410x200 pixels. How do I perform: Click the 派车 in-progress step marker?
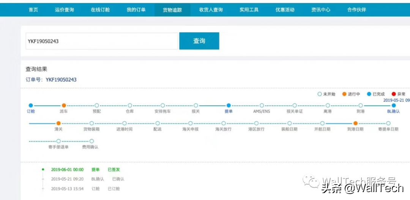(x=64, y=105)
